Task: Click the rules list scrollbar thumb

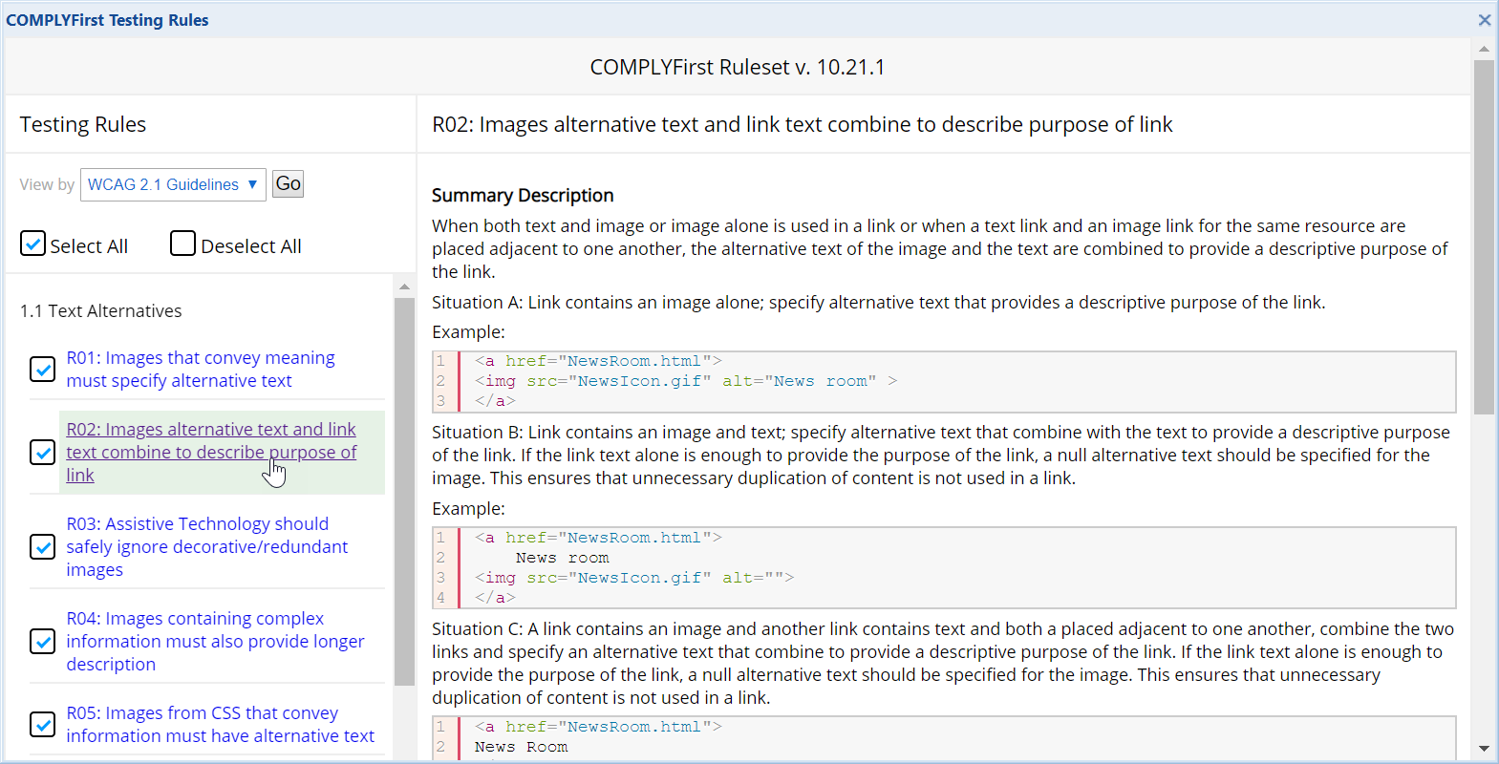Action: tap(404, 491)
